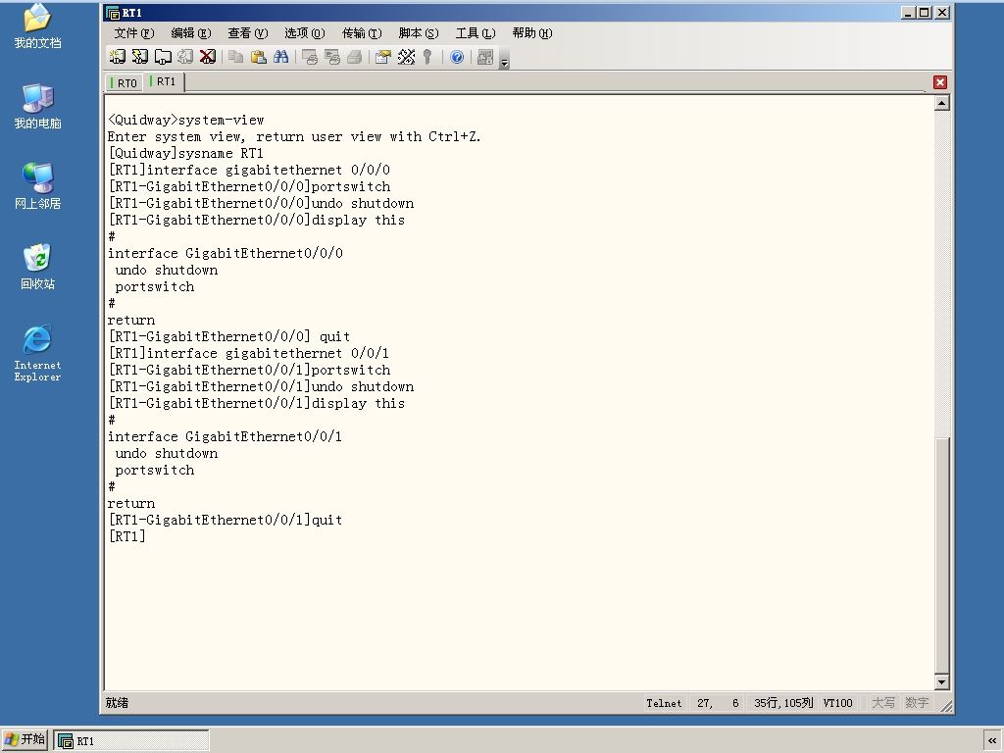Click the 开始 Start button
The height and width of the screenshot is (753, 1004).
point(25,740)
